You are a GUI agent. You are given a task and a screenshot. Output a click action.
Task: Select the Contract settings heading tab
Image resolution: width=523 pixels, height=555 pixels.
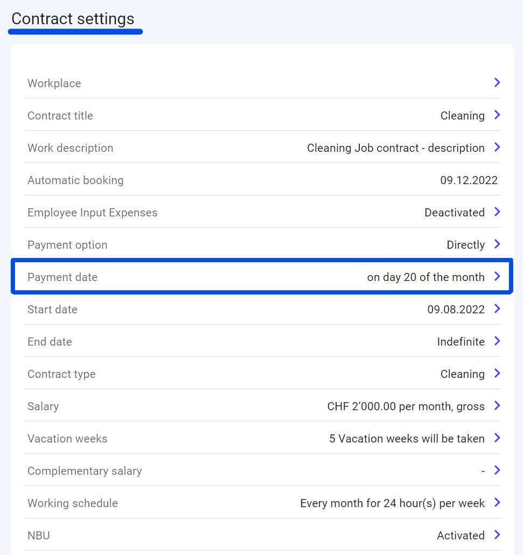pos(73,19)
